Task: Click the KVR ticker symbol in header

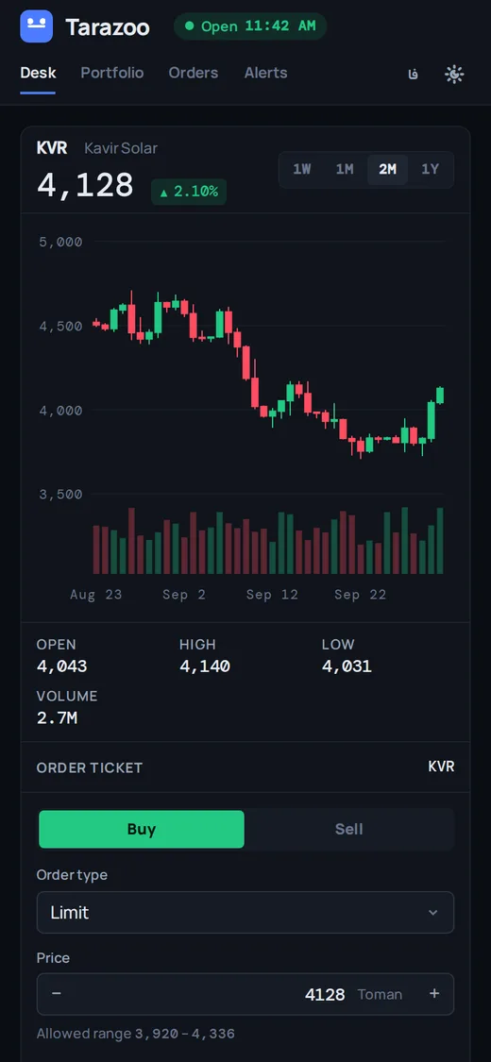Action: [x=52, y=147]
